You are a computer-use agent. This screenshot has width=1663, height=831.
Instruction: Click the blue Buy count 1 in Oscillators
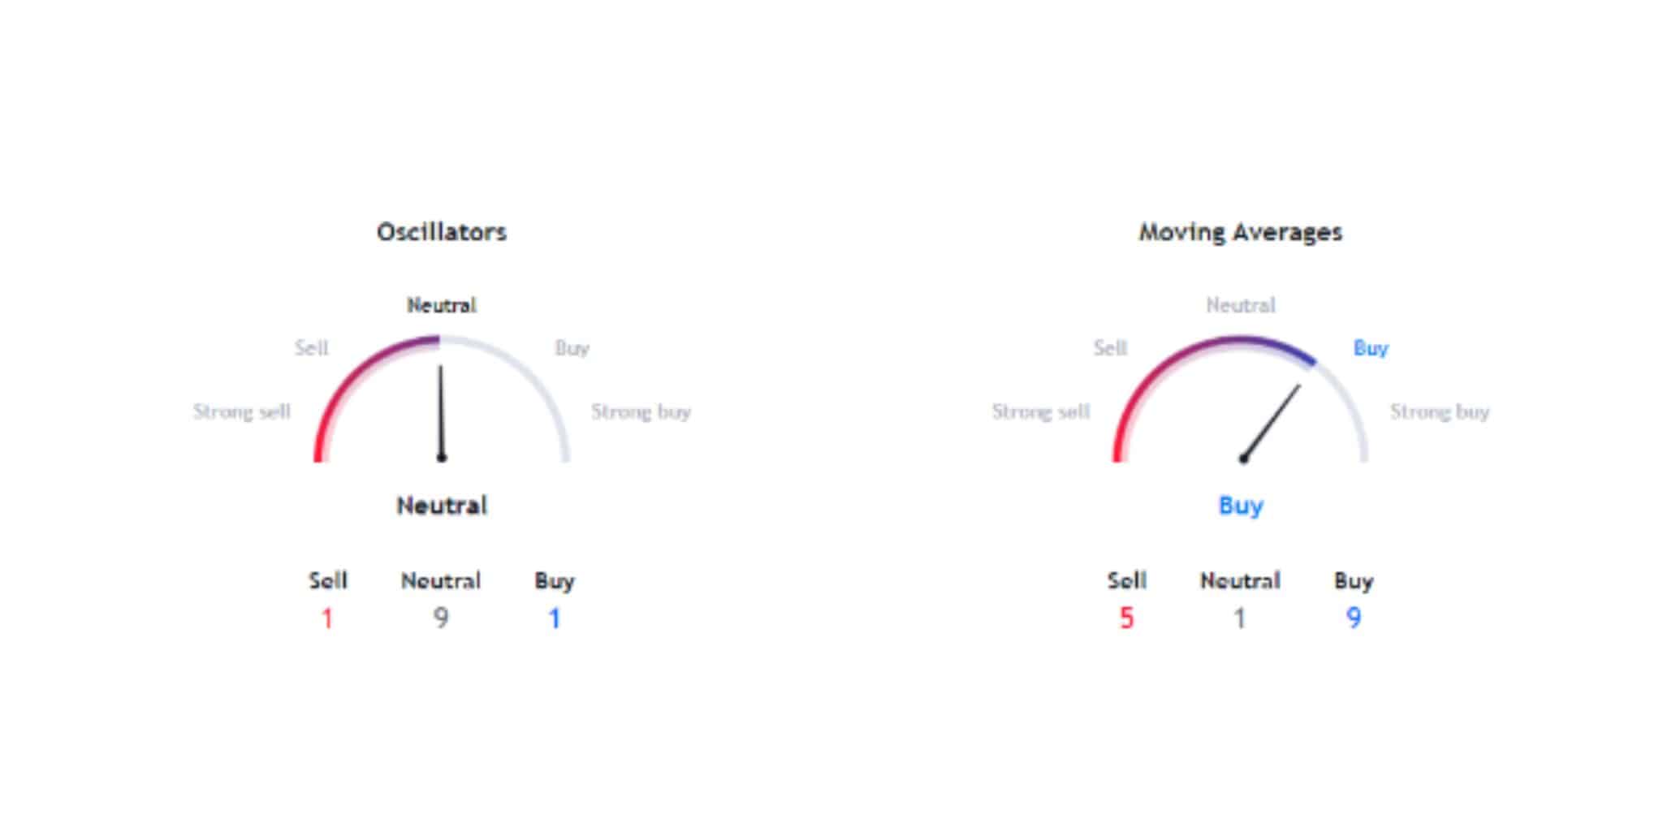tap(555, 618)
